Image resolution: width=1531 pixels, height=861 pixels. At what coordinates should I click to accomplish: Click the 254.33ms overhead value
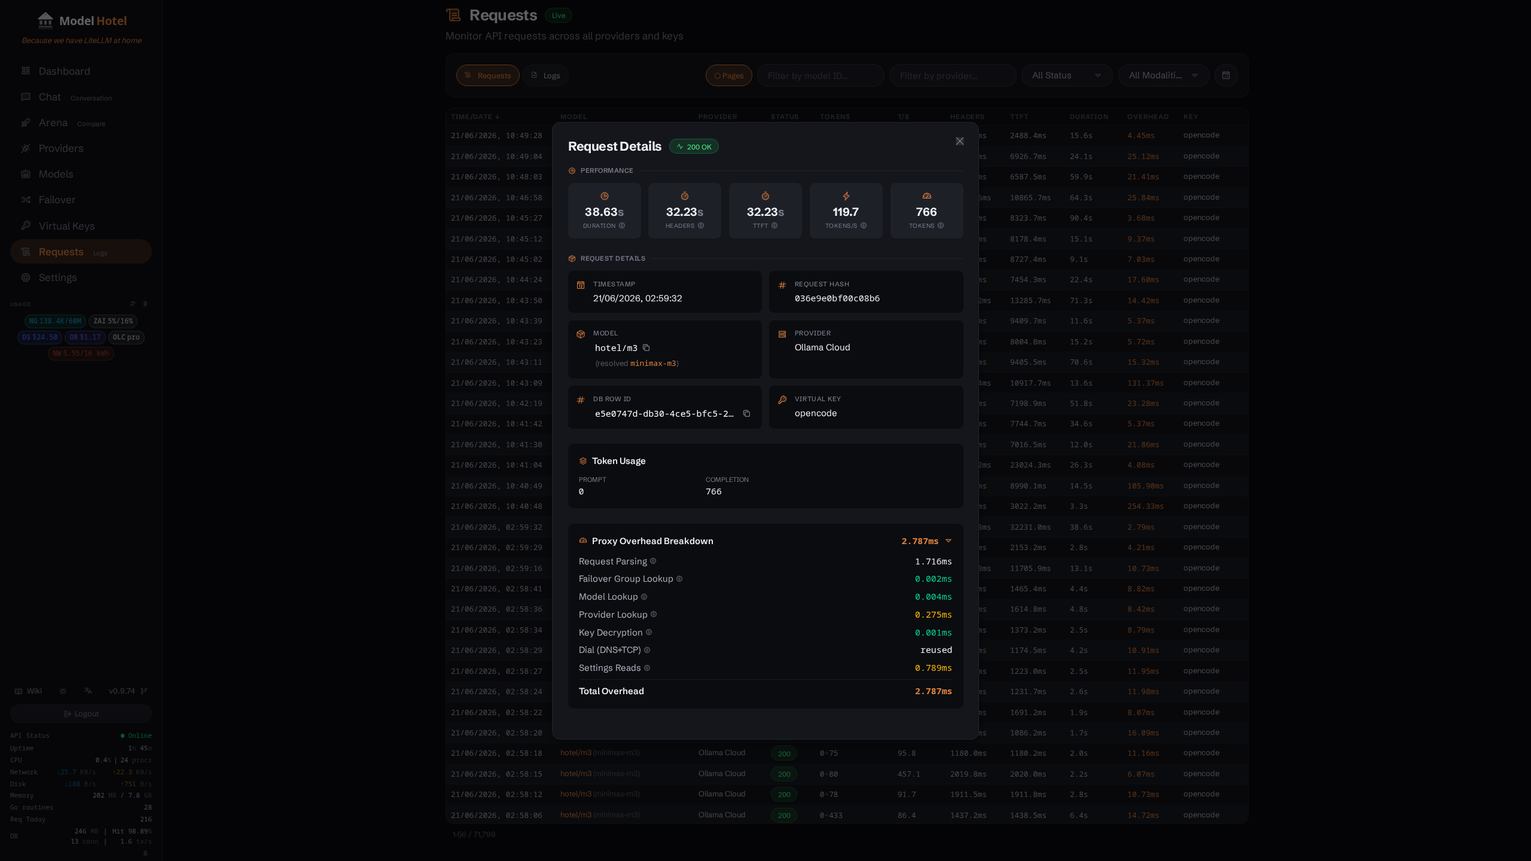tap(1145, 506)
